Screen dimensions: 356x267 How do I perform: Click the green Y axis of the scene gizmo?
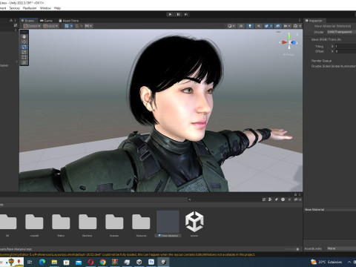coord(289,37)
